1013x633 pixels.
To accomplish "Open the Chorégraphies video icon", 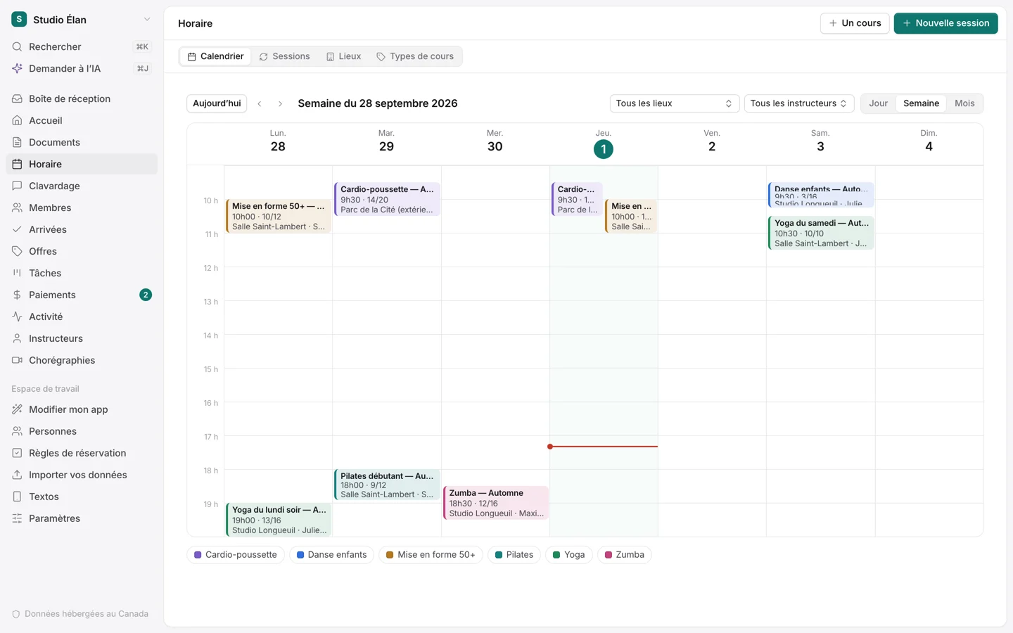I will pos(17,360).
